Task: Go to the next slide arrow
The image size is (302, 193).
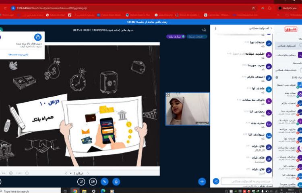Action: click(x=66, y=173)
